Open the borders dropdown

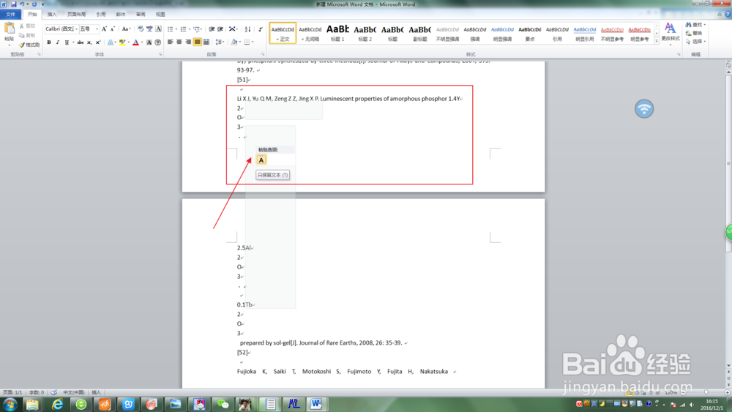253,42
